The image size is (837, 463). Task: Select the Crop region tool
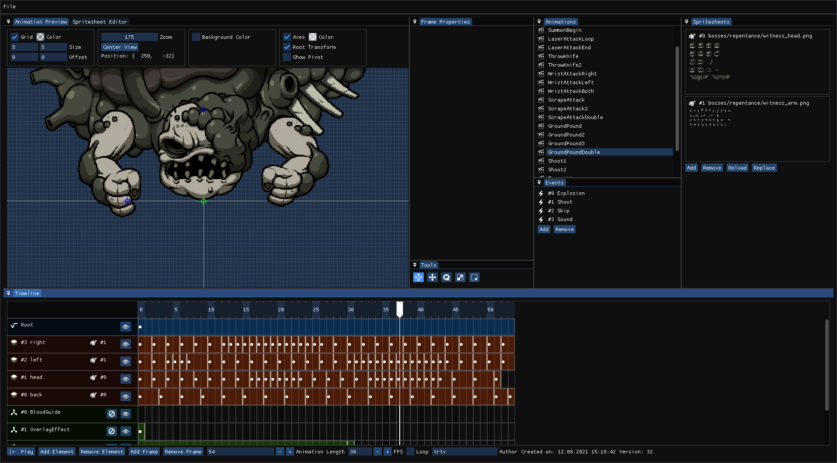474,277
